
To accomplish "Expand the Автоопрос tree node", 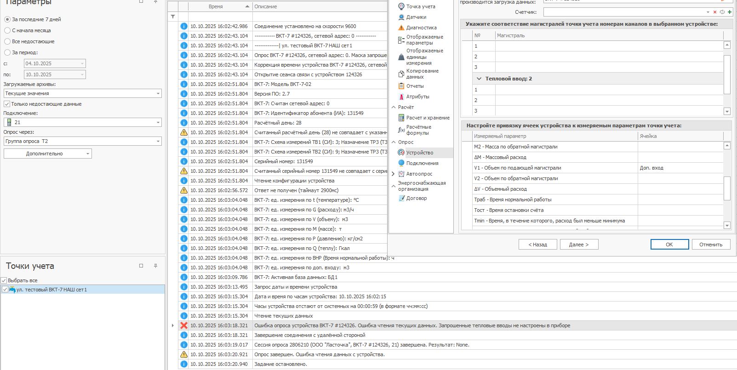I will pyautogui.click(x=393, y=174).
